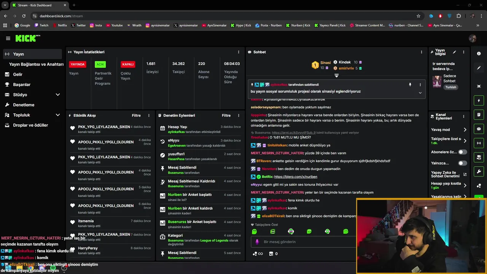Bookmark this page with the star icon

tap(419, 16)
